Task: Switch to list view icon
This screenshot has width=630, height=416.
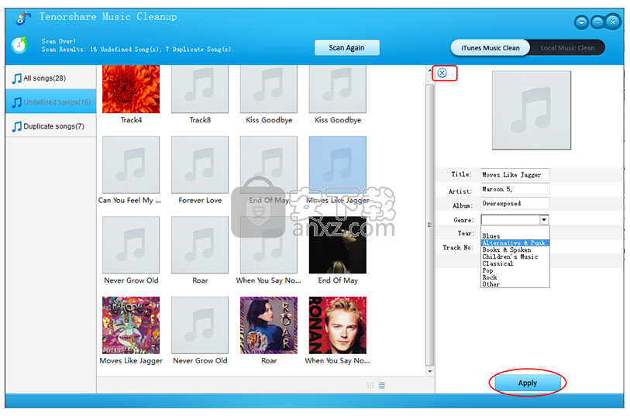Action: pyautogui.click(x=382, y=386)
